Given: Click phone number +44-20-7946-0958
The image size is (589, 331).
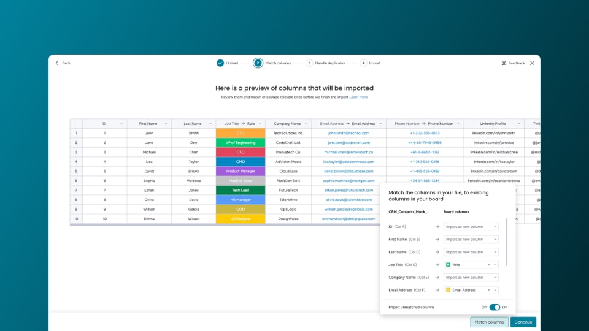Looking at the screenshot, I should (x=425, y=143).
